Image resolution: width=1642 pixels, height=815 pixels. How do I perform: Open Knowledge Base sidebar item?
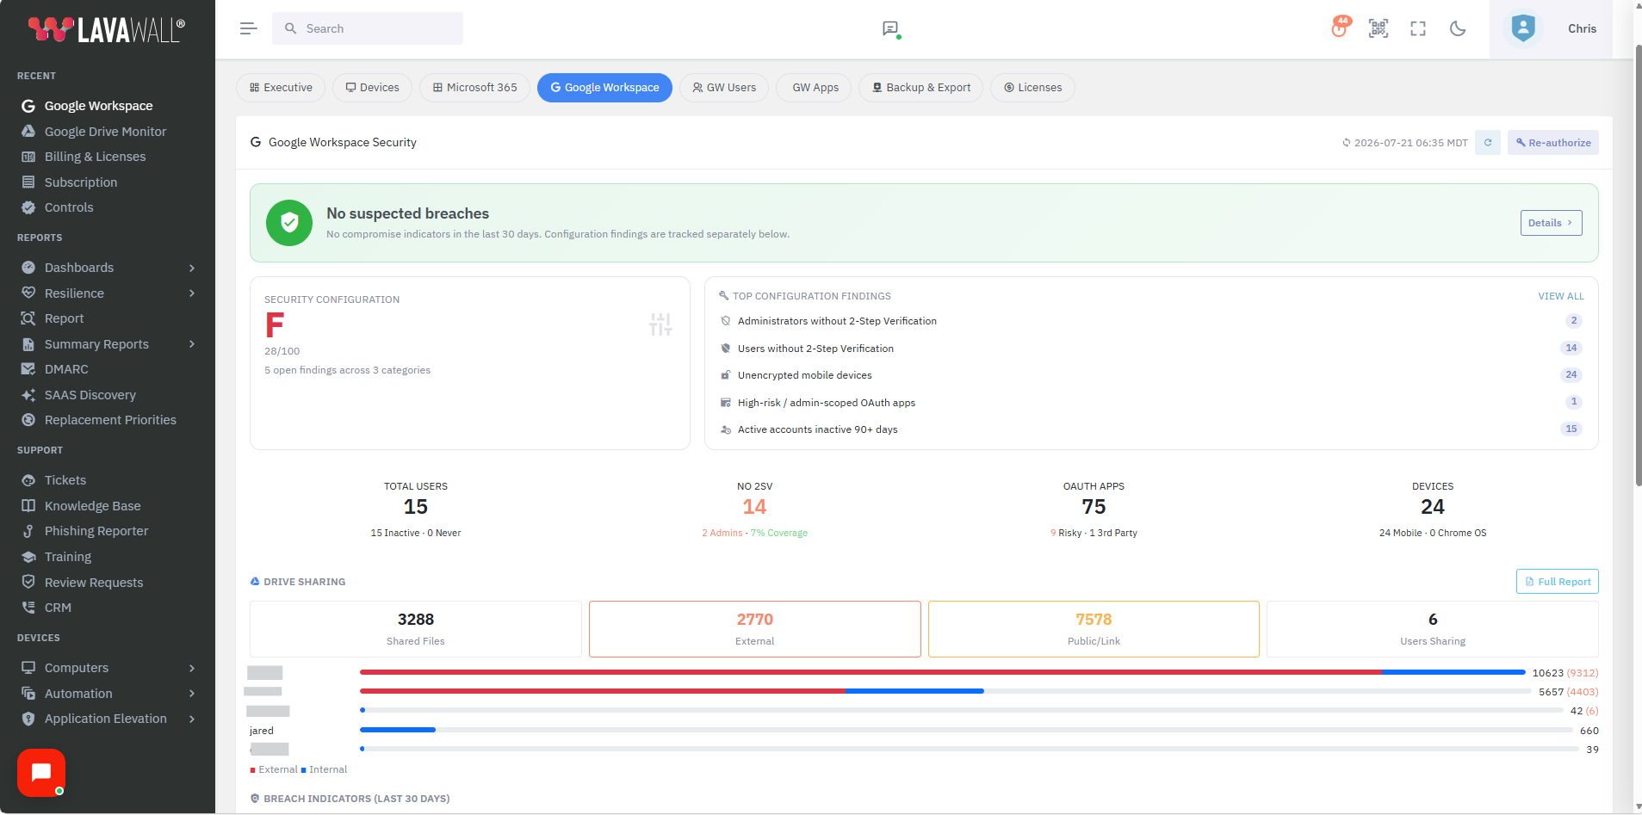(92, 506)
